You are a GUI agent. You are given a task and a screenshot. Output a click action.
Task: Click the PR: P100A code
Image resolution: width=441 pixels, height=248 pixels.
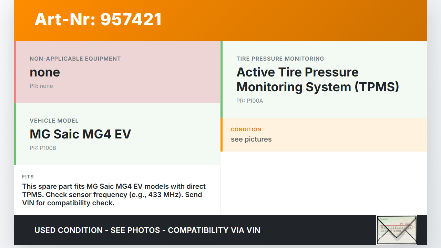pyautogui.click(x=249, y=101)
